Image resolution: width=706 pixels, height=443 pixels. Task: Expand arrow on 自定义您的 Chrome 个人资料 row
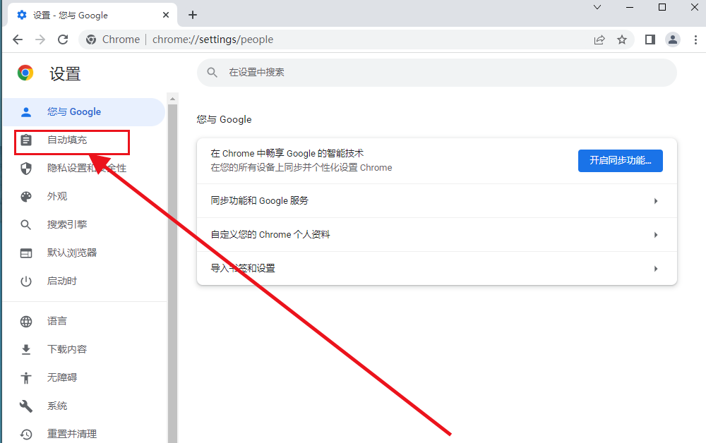coord(656,235)
